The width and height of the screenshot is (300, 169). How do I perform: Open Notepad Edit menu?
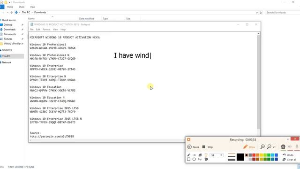(38, 30)
